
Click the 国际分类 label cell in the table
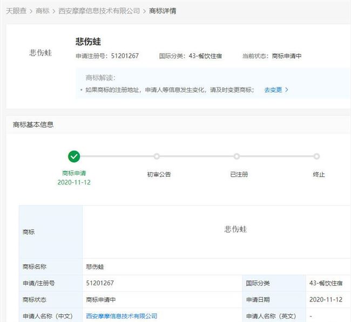tap(274, 283)
